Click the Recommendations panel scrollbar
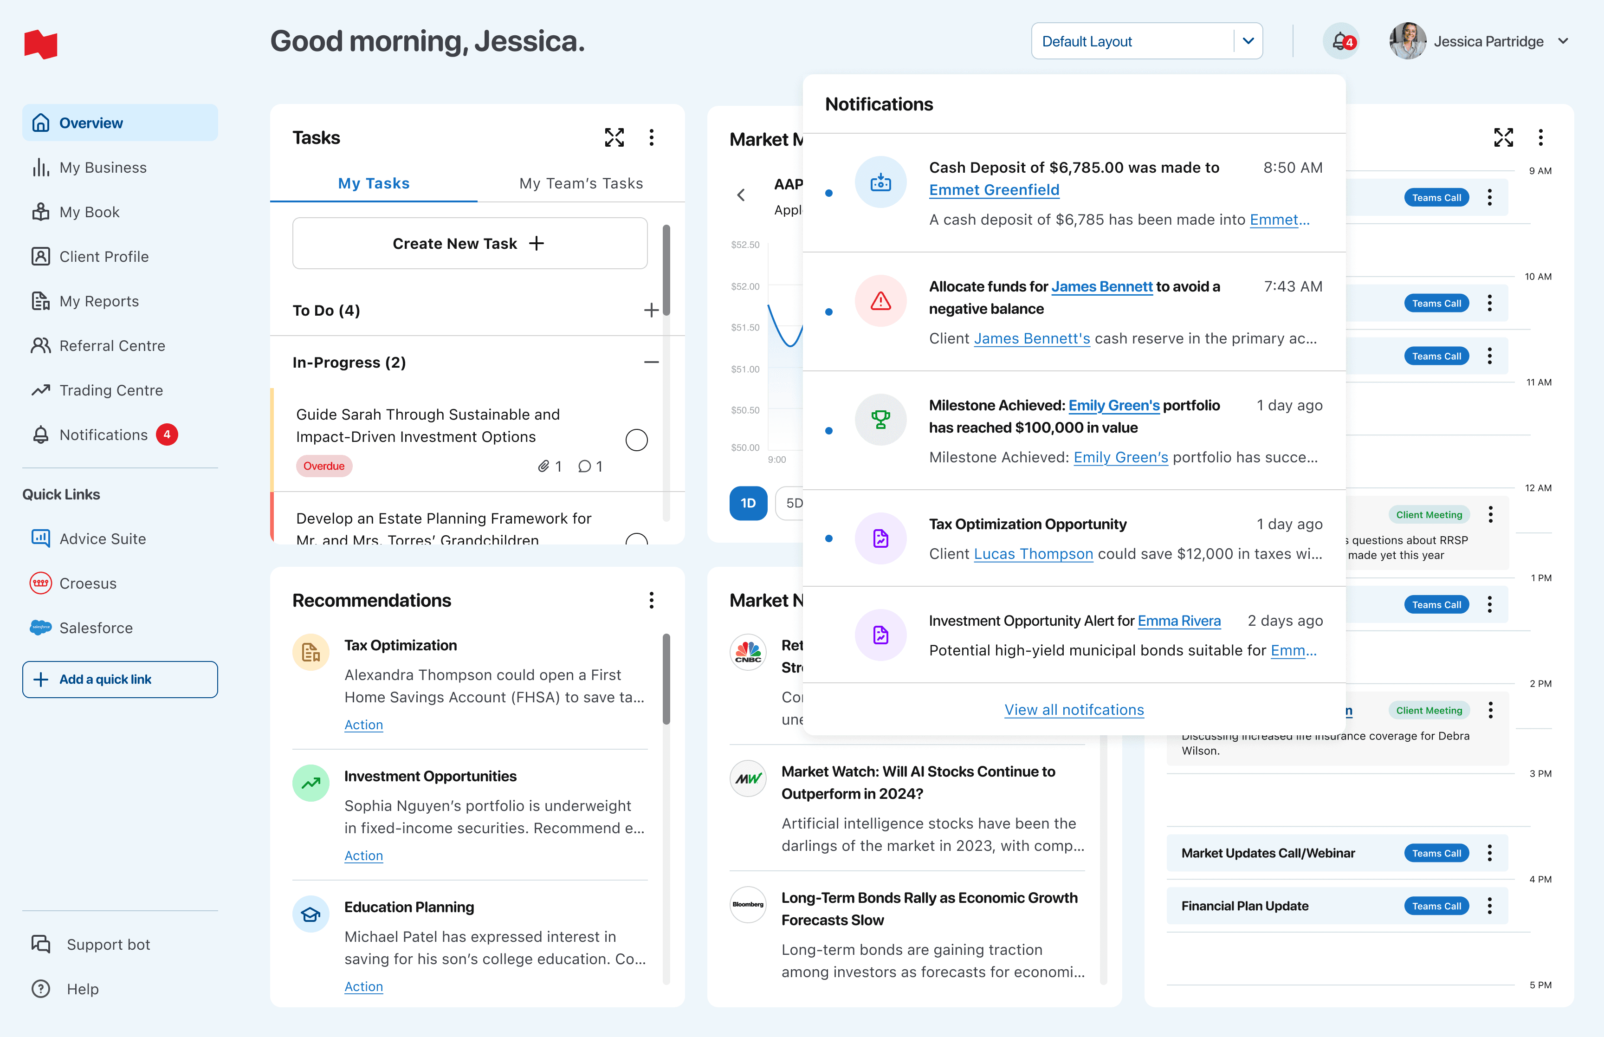Image resolution: width=1604 pixels, height=1037 pixels. point(666,679)
